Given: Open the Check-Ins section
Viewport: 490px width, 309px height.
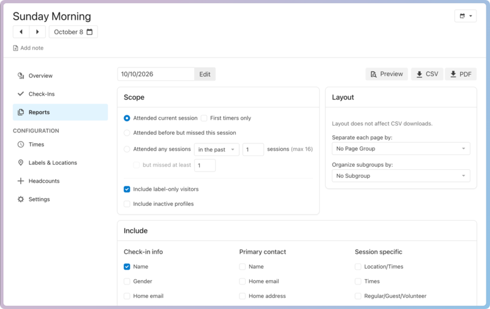Looking at the screenshot, I should pos(41,94).
